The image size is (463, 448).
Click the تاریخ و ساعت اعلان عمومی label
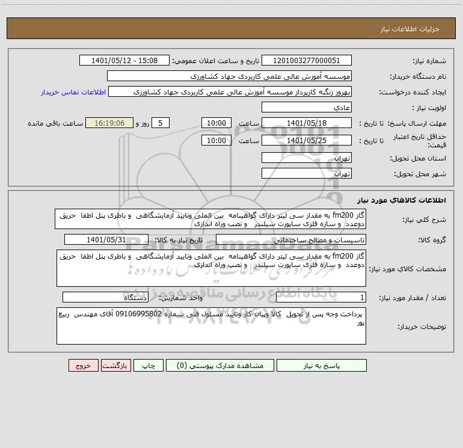point(216,61)
